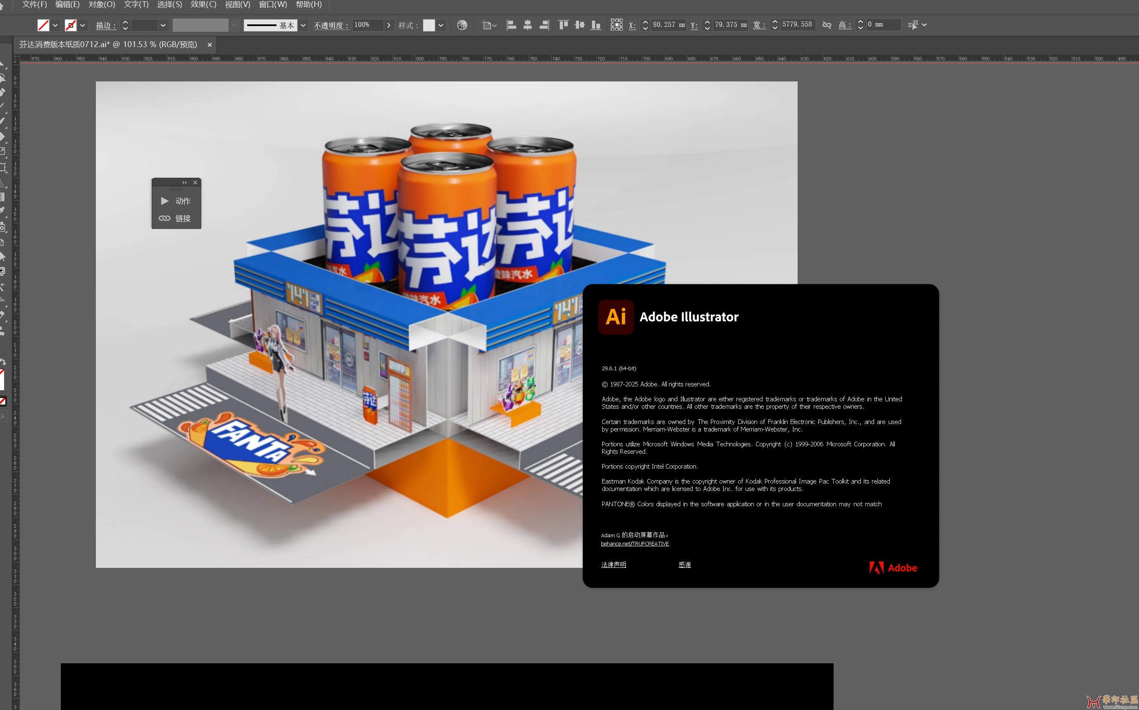
Task: Click the horizontal align right icon
Action: pos(544,25)
